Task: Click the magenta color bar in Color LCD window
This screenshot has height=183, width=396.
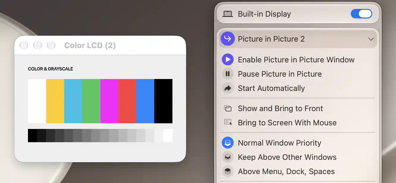Action: coord(109,101)
